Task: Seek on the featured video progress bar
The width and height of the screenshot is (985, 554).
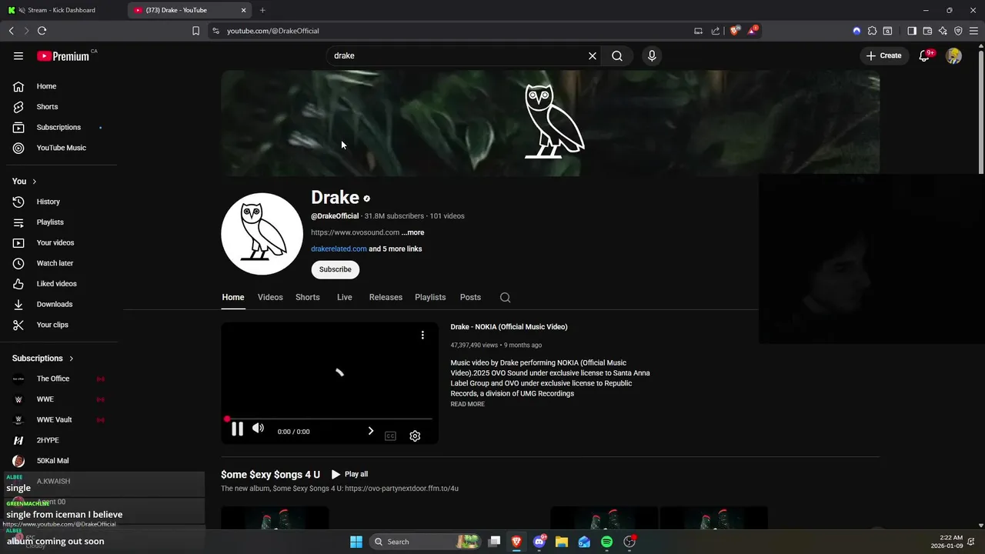Action: [329, 419]
